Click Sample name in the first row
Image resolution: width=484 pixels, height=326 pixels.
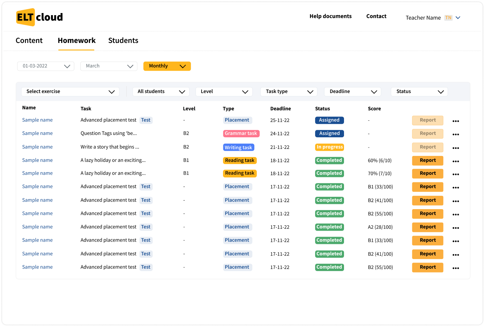pyautogui.click(x=37, y=120)
